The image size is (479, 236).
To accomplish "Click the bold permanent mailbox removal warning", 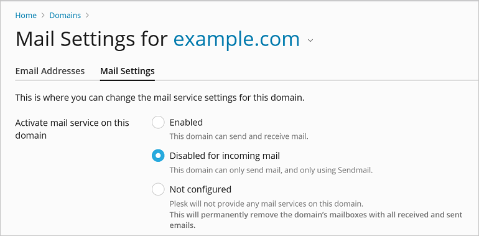I will pos(316,220).
